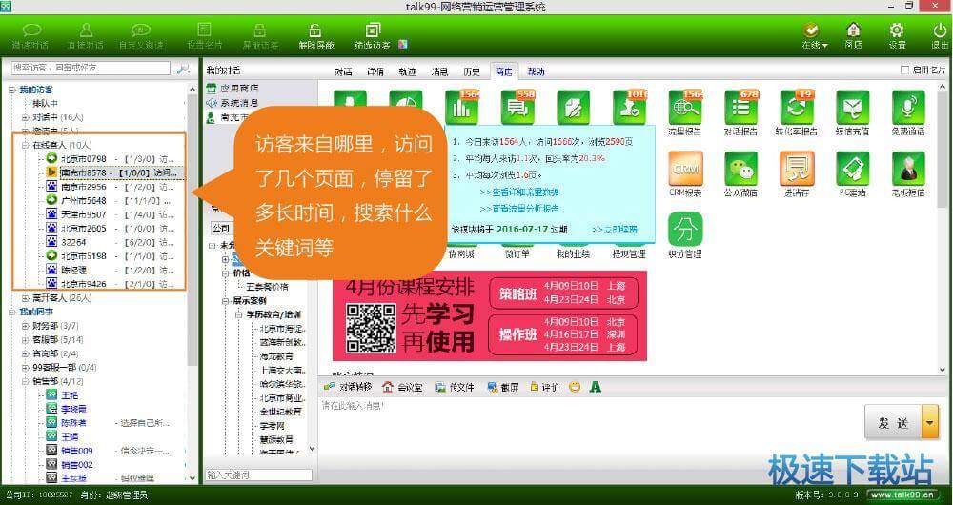Screen dimensions: 953x505
Task: Collapse the 我的访客 tree node
Action: 11,90
